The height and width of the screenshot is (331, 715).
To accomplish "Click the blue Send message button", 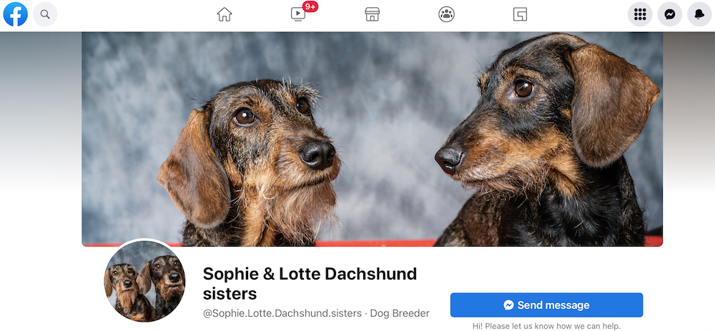I will pyautogui.click(x=546, y=305).
